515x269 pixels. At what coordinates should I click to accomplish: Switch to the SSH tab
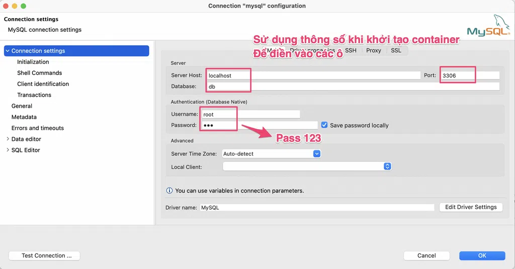(351, 50)
